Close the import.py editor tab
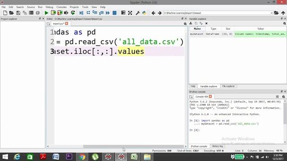 67,24
